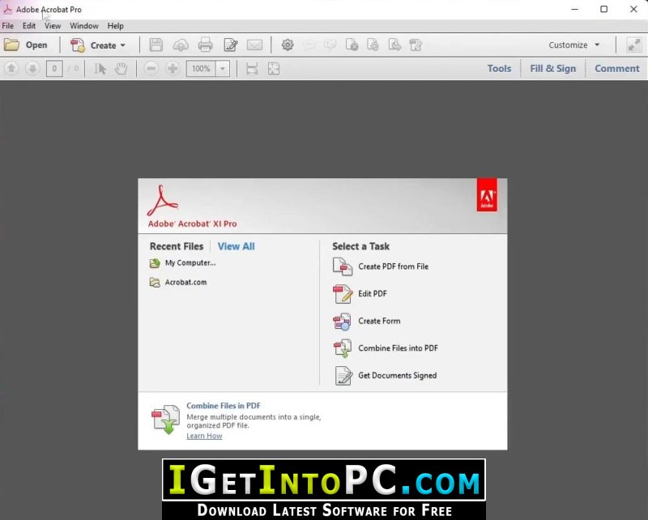The height and width of the screenshot is (520, 648).
Task: Open the Comment pane
Action: click(x=616, y=69)
